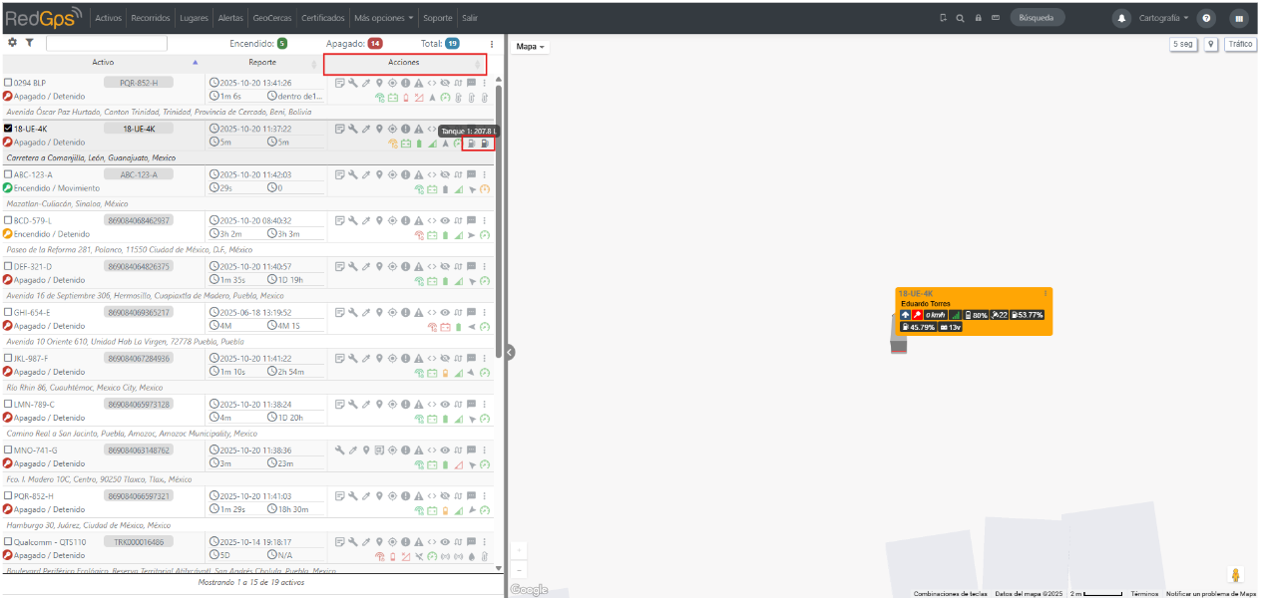The width and height of the screenshot is (1264, 600).
Task: Check the BCD-579-L asset checkbox
Action: coord(8,220)
